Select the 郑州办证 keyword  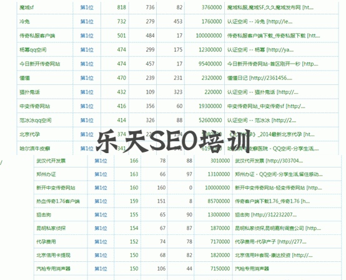pos(46,174)
